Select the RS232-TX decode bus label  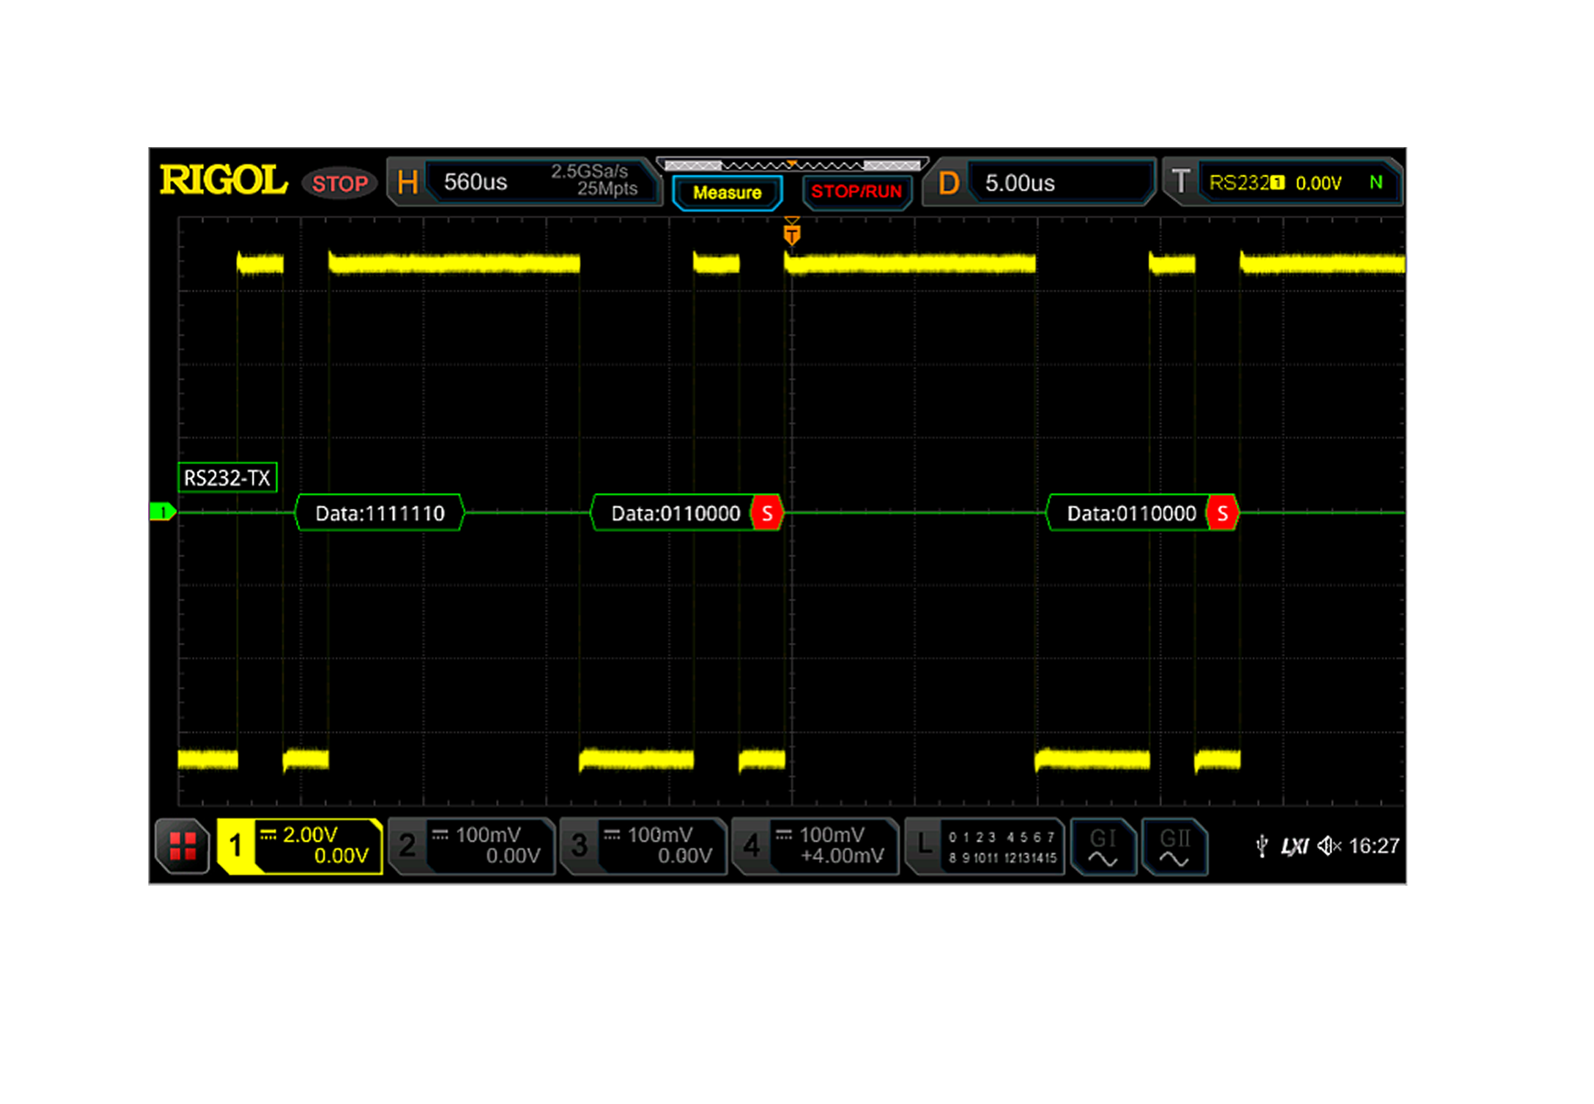pos(227,477)
